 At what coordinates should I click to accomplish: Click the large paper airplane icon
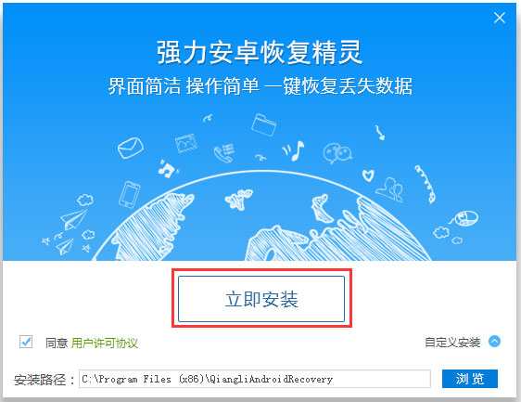(x=73, y=219)
